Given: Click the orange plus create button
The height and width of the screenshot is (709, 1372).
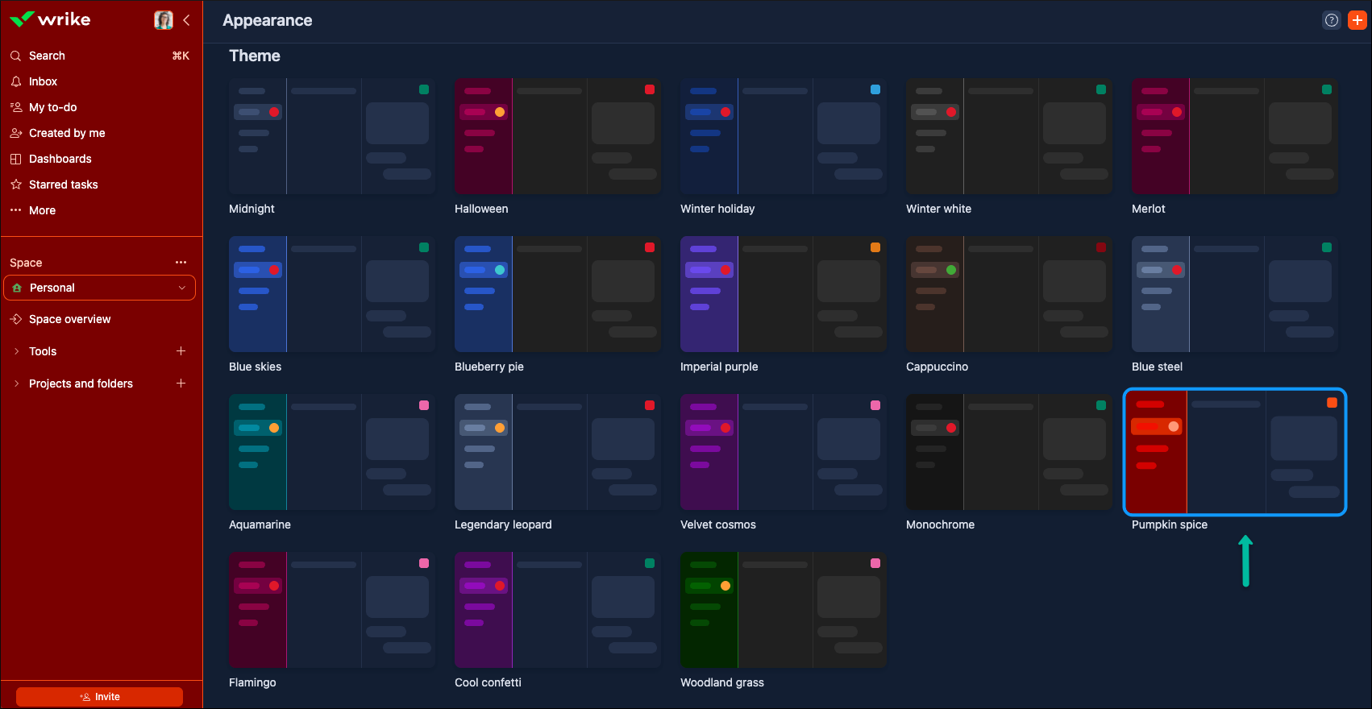Looking at the screenshot, I should 1357,20.
